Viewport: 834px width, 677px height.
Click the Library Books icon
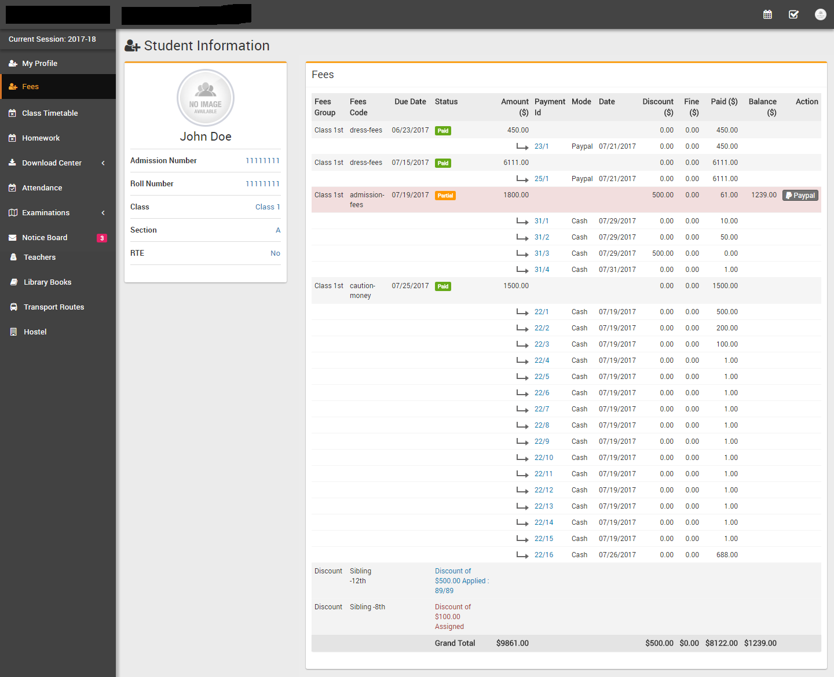pyautogui.click(x=13, y=282)
